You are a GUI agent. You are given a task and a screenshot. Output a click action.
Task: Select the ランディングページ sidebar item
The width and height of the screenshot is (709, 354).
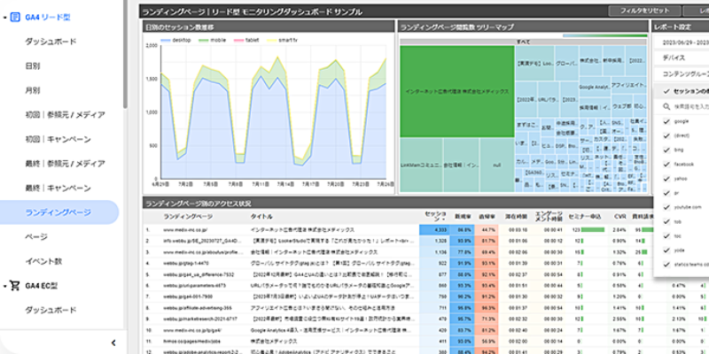point(58,212)
